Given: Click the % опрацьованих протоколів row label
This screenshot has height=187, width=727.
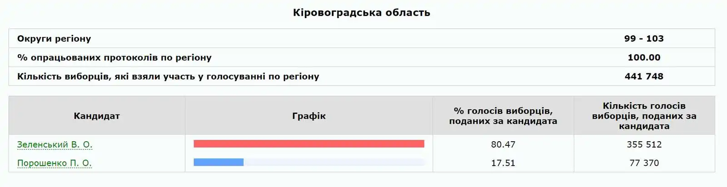Looking at the screenshot, I should 114,58.
